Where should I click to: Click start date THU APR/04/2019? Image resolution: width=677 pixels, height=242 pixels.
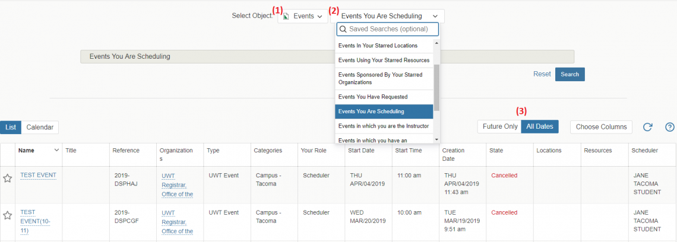tap(368, 180)
